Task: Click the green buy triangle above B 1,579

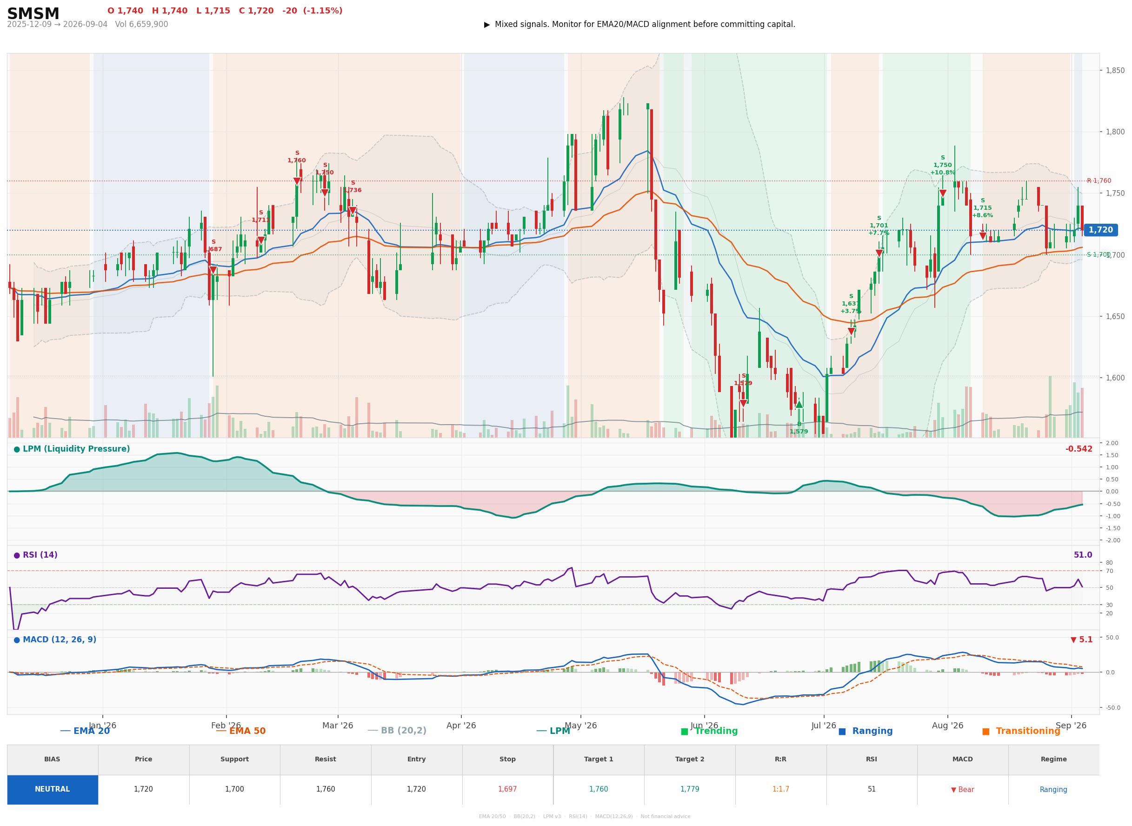Action: click(x=799, y=404)
